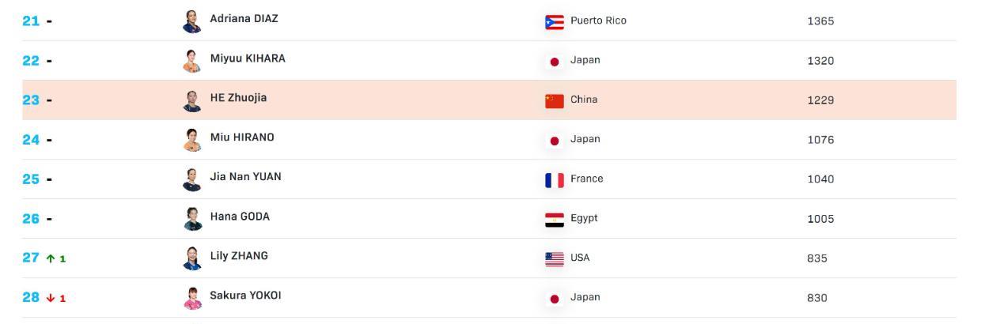Viewport: 985px width, 324px height.
Task: Click the China flag icon
Action: tap(555, 100)
